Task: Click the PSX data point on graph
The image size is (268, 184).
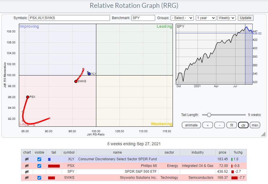Action: pyautogui.click(x=28, y=97)
